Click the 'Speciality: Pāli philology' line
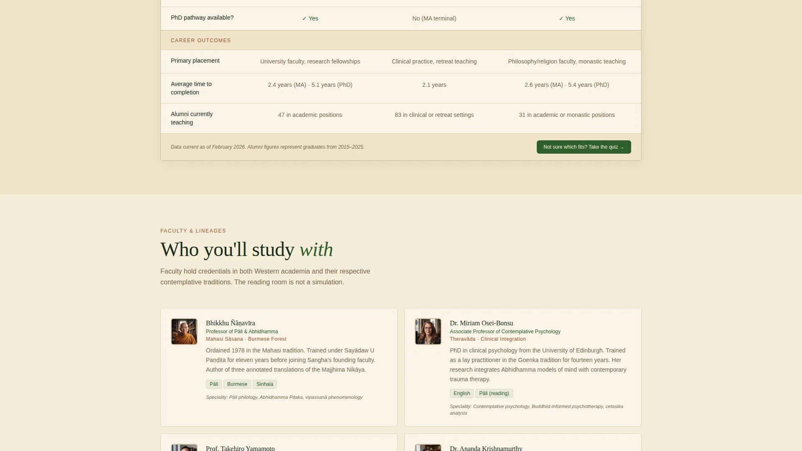802x451 pixels. coord(284,397)
